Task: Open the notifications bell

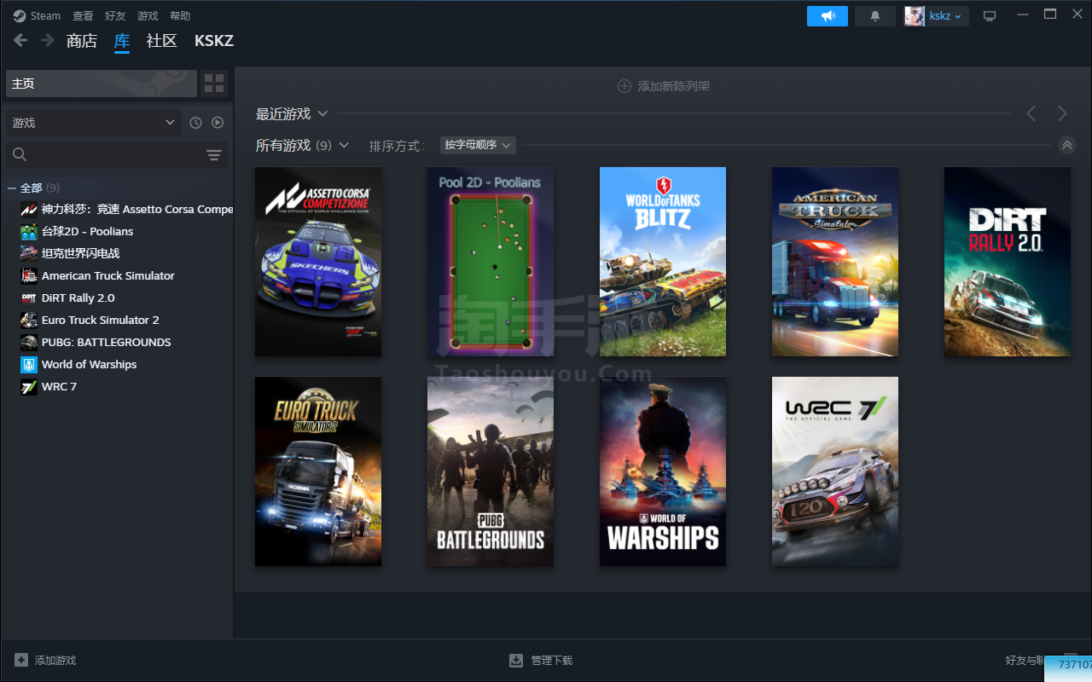Action: coord(875,15)
